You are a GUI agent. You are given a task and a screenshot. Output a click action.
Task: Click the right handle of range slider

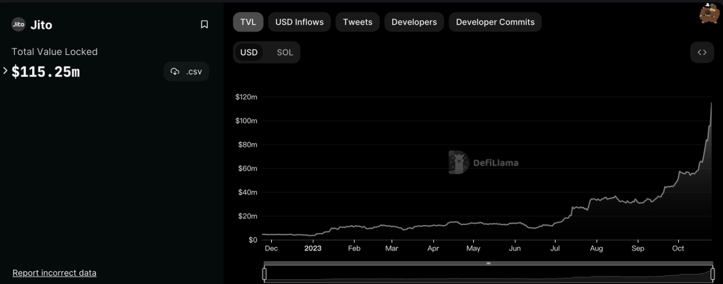click(712, 273)
